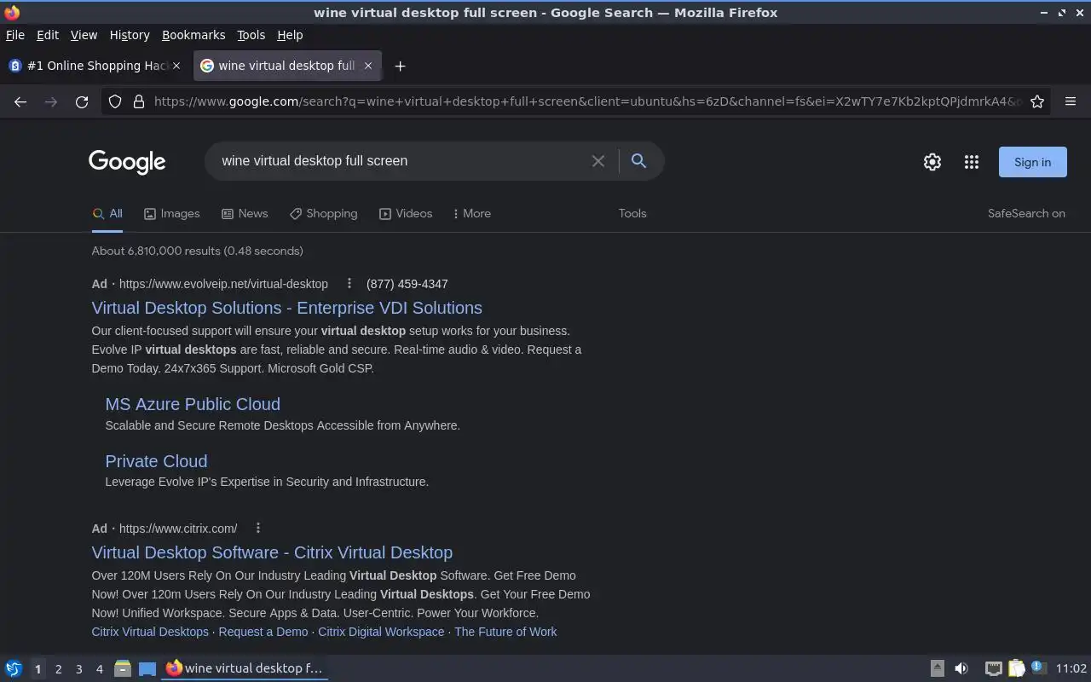Submit search with magnifier icon
The width and height of the screenshot is (1091, 682).
[x=638, y=160]
